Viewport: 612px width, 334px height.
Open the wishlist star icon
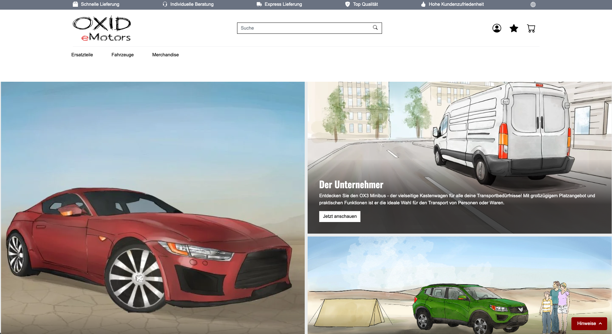point(514,28)
